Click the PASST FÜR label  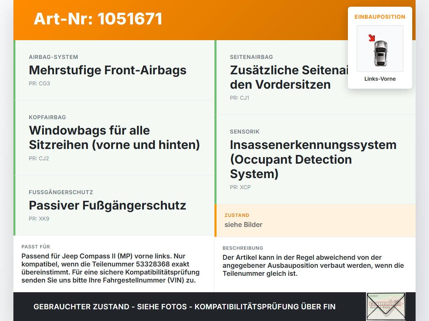coord(36,247)
